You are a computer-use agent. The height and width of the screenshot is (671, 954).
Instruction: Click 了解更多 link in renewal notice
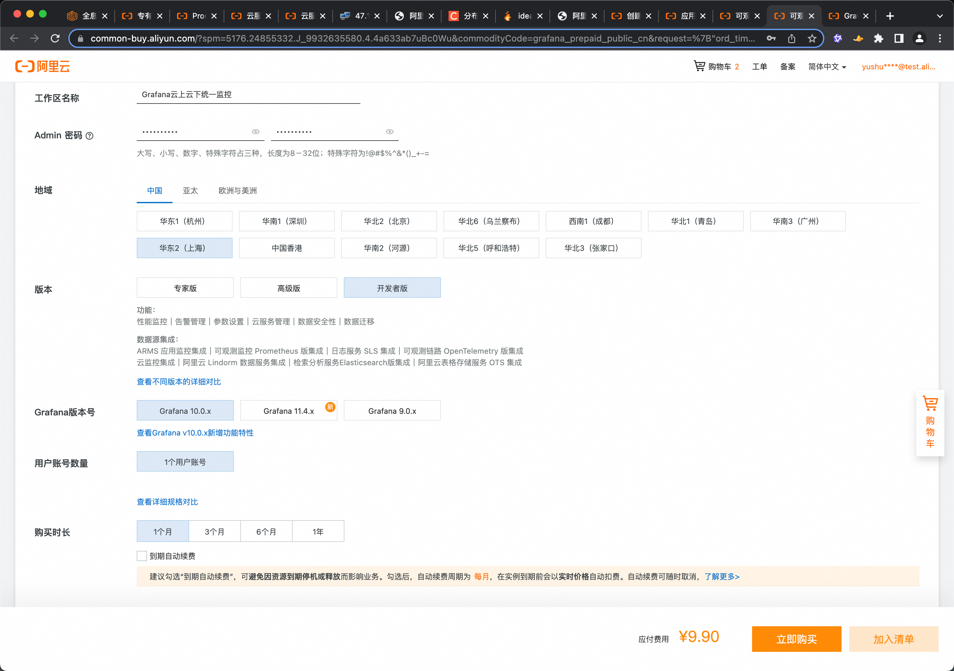(722, 576)
